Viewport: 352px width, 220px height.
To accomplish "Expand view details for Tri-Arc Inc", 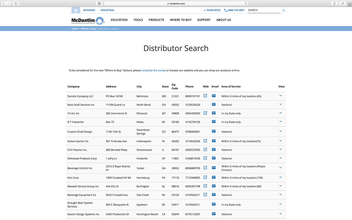I will 280,113.
